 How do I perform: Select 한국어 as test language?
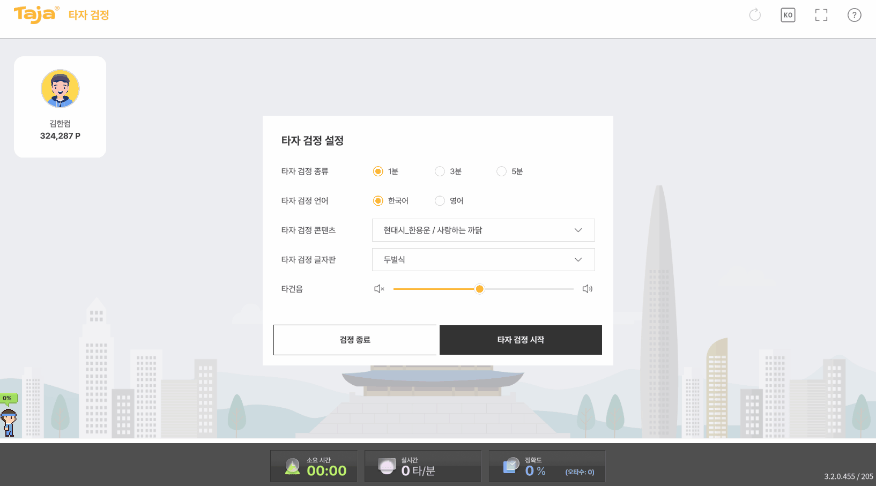pos(378,201)
